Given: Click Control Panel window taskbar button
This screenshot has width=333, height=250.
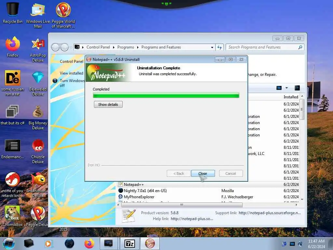Looking at the screenshot, I should coord(109,243).
